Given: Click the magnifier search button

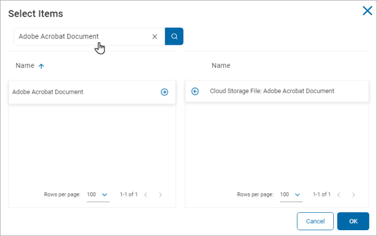Looking at the screenshot, I should tap(174, 37).
